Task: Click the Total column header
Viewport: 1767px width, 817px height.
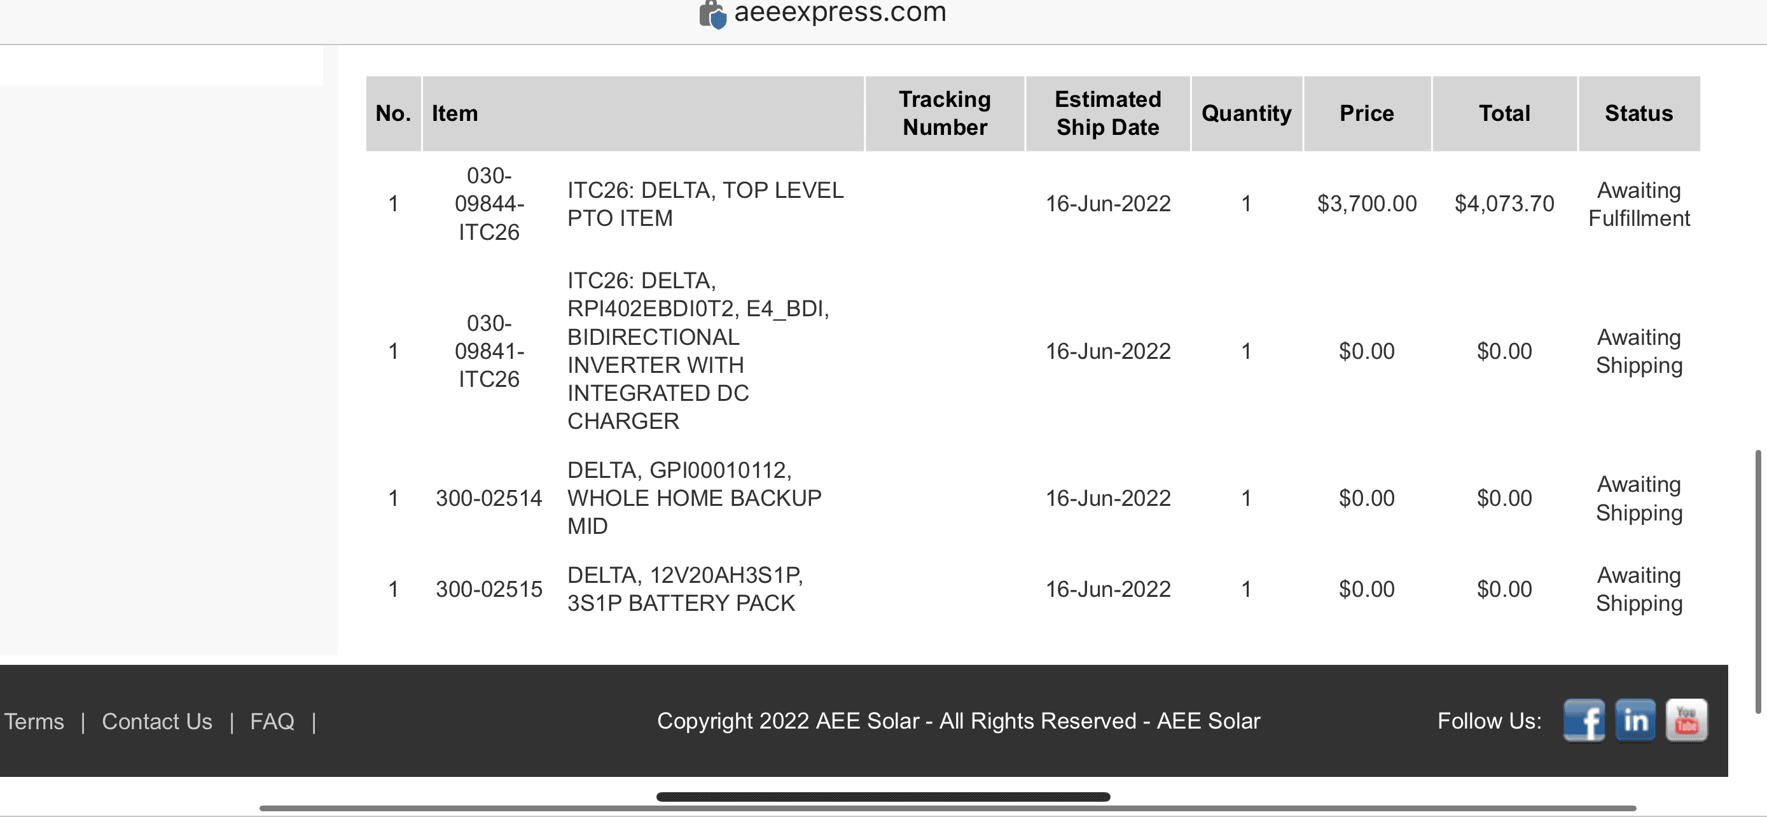Action: click(1504, 113)
